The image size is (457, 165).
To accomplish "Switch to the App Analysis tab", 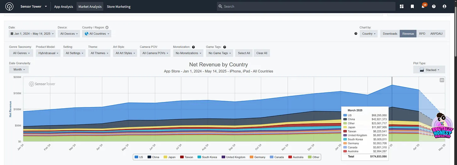I will [64, 7].
